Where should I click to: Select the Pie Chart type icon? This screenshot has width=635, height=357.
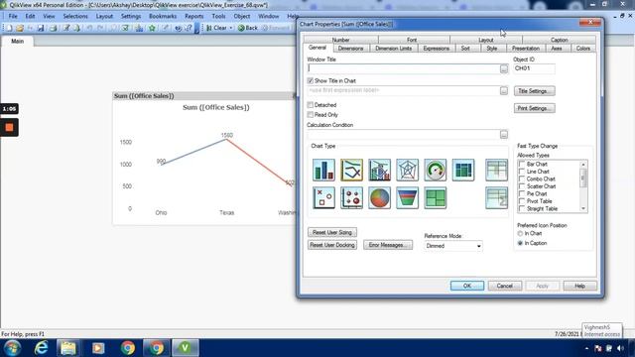pyautogui.click(x=379, y=197)
